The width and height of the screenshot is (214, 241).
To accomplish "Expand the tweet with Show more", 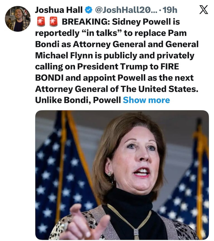I will click(x=146, y=100).
